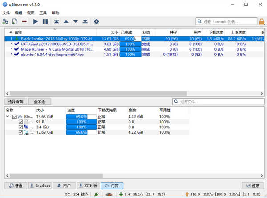Viewport: 267px width, 198px height.
Task: Open the 视图 menu
Action: [x=31, y=13]
